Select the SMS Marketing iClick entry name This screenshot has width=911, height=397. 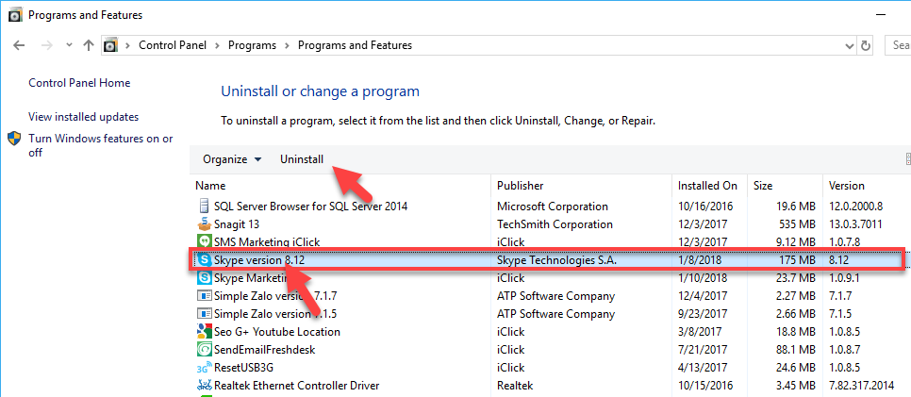[x=267, y=241]
